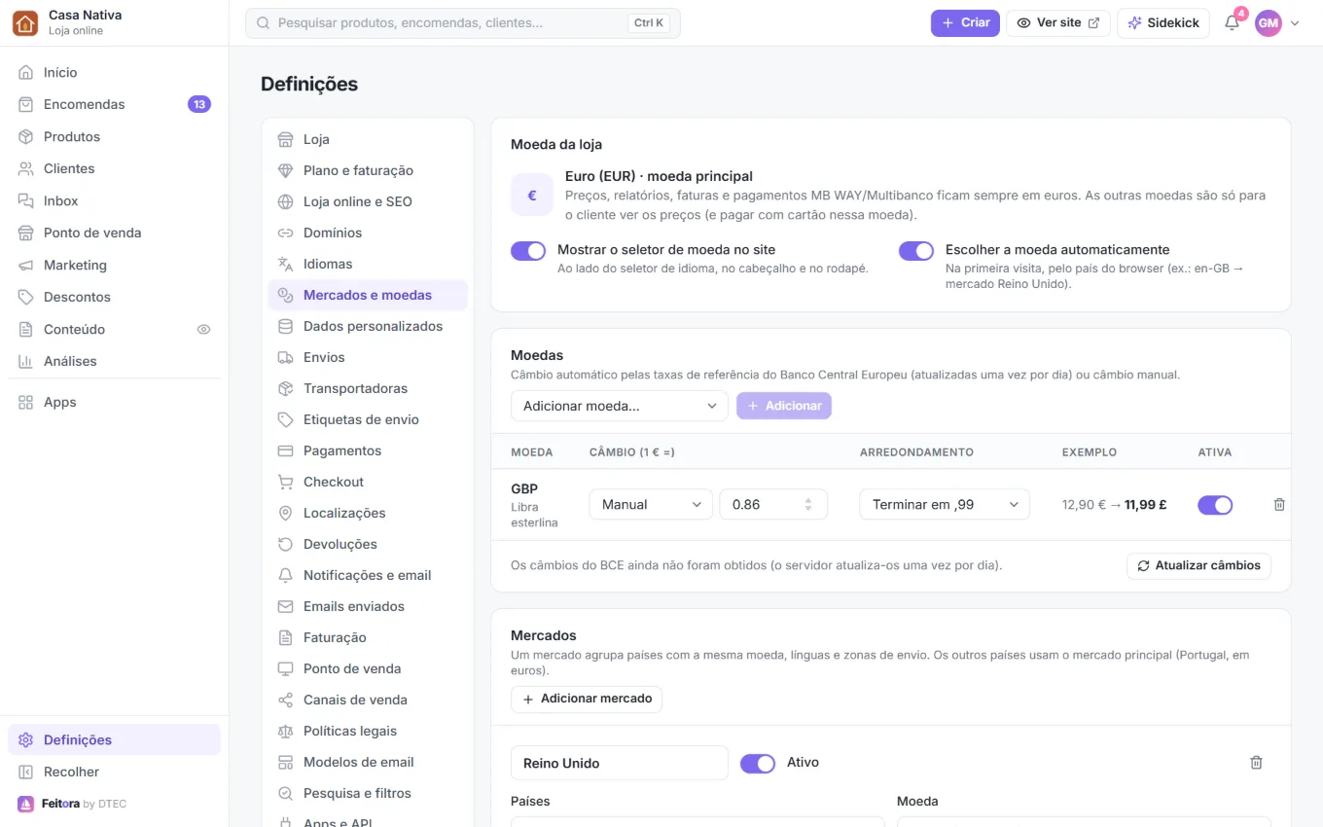Click the Checkout cart icon
The width and height of the screenshot is (1323, 827).
click(285, 483)
